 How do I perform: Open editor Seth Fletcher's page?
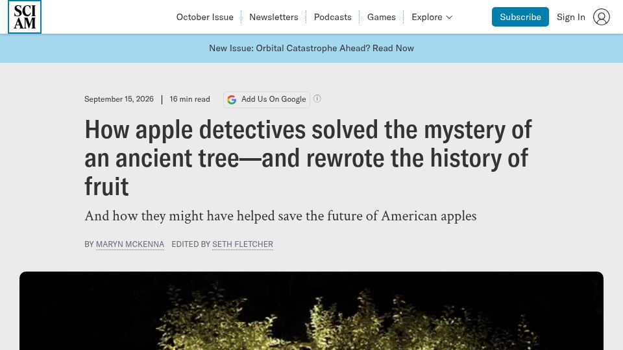[242, 244]
